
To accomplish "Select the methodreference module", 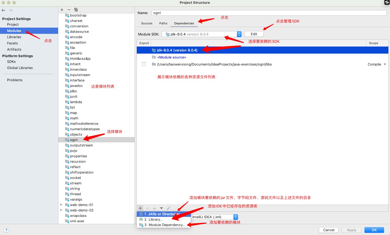I will pyautogui.click(x=84, y=124).
